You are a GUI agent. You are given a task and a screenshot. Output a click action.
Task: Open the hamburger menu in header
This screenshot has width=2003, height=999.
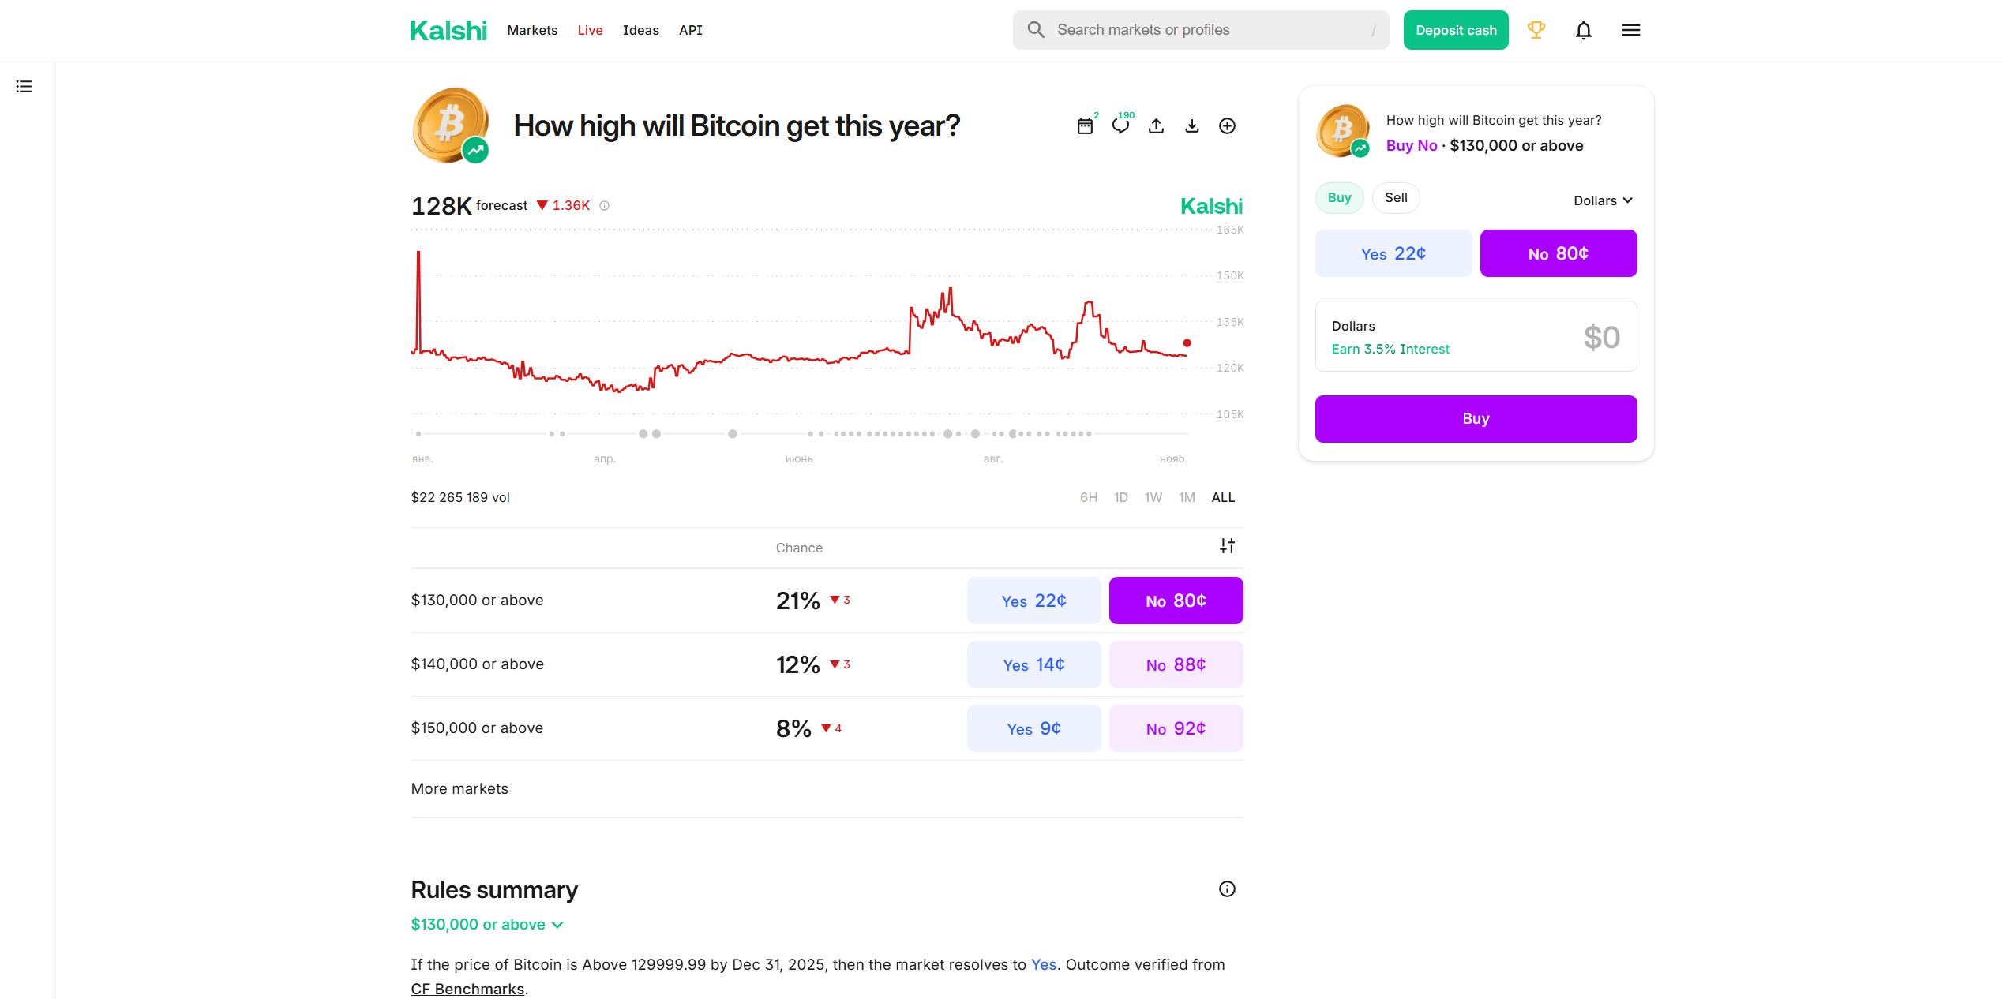pyautogui.click(x=1630, y=30)
